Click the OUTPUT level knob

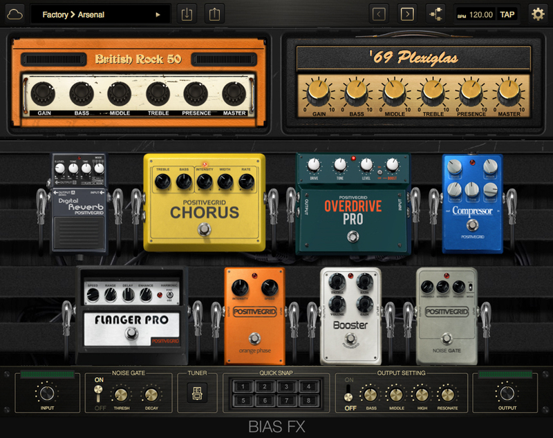click(x=507, y=393)
